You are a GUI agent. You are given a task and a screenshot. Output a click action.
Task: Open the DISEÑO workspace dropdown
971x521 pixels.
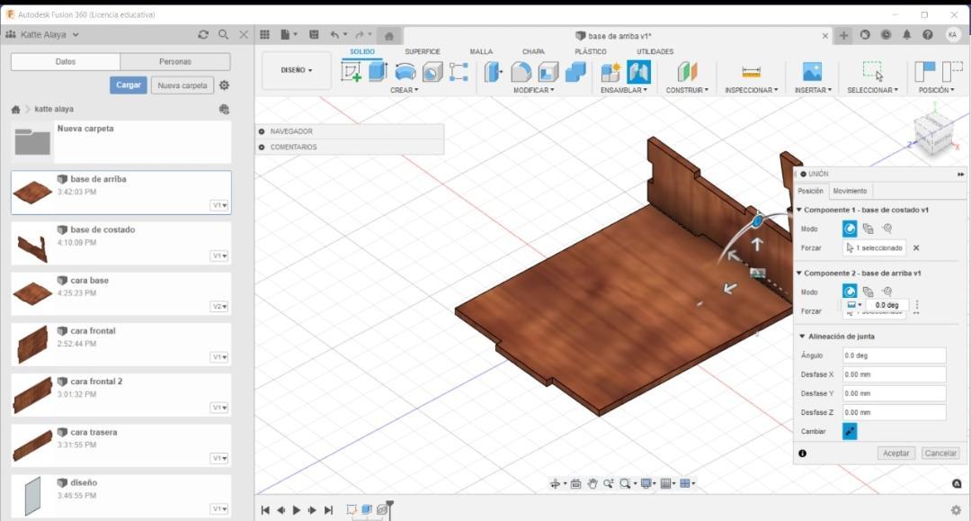coord(296,70)
